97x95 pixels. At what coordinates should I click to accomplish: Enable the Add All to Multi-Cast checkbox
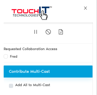(11, 86)
